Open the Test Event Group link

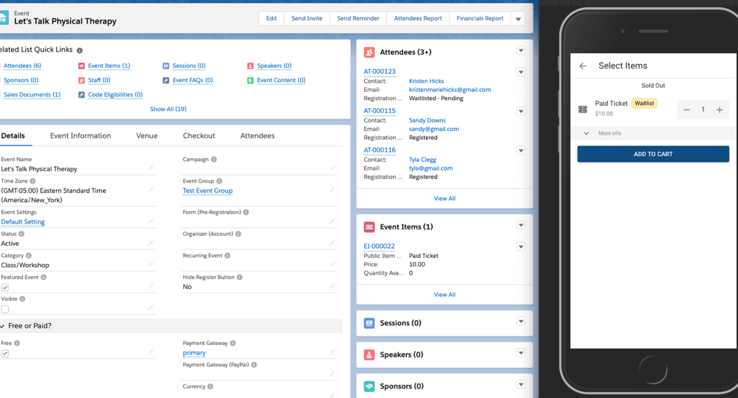[207, 191]
